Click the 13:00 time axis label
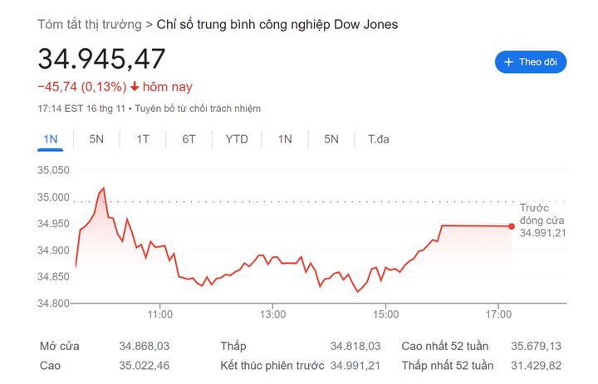The image size is (598, 384). pyautogui.click(x=272, y=314)
